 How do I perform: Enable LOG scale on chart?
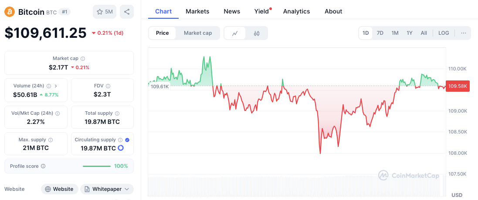click(444, 33)
